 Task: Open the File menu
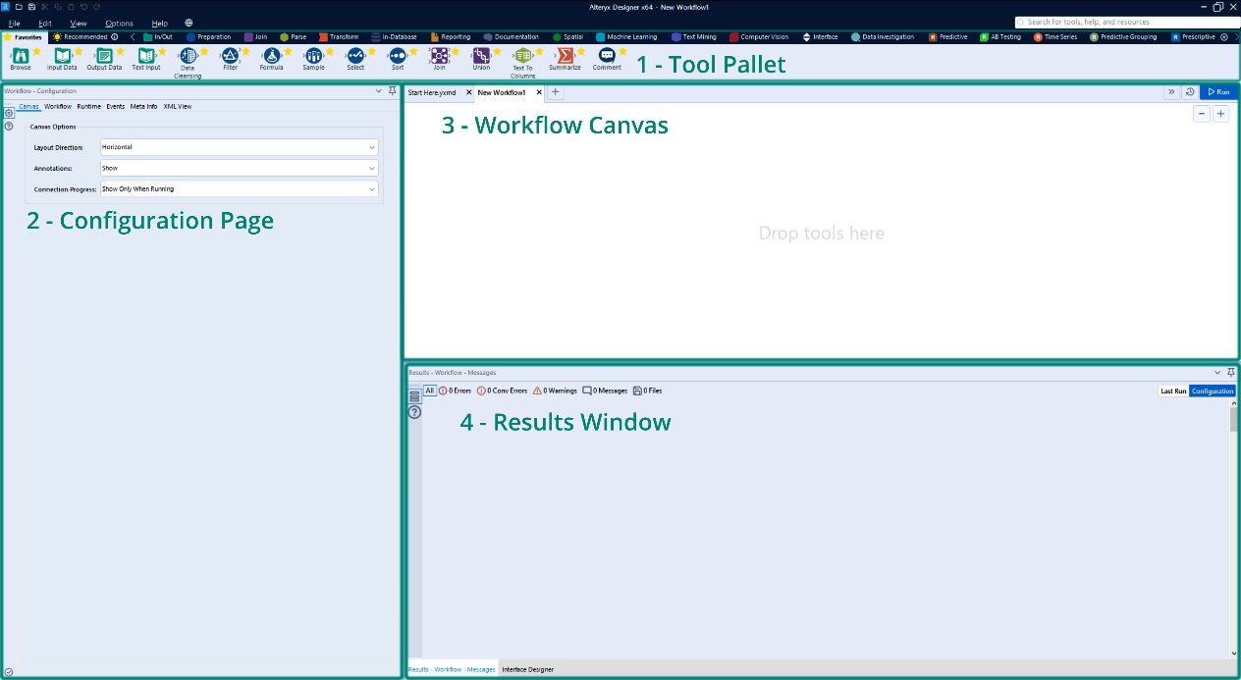click(15, 23)
